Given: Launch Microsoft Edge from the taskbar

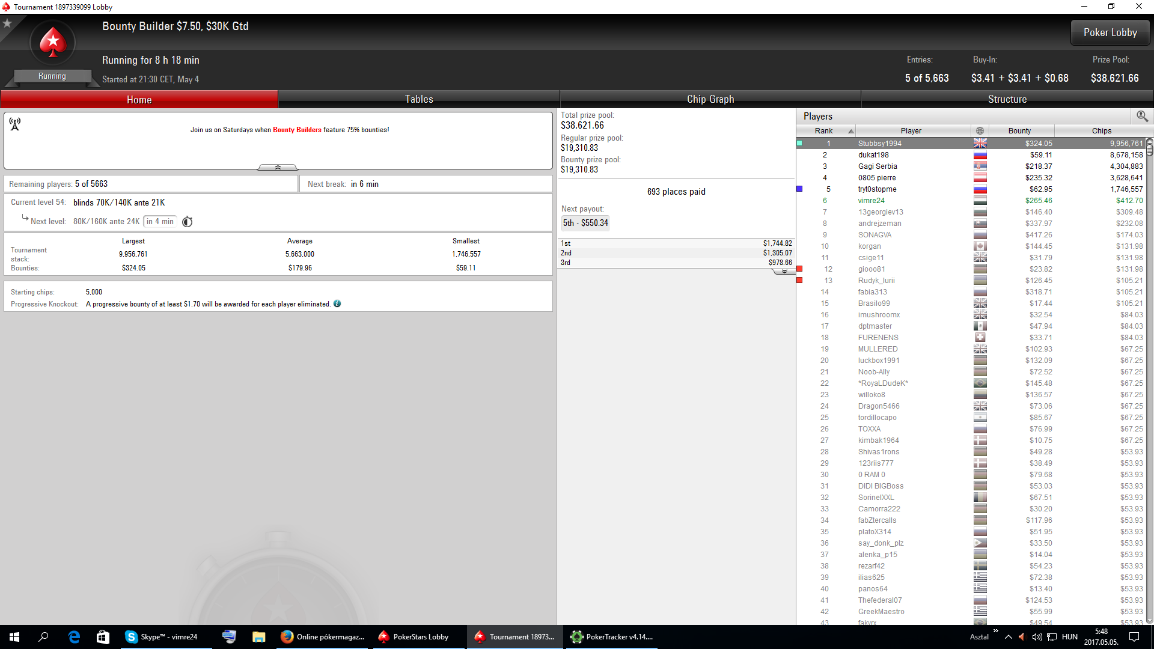Looking at the screenshot, I should click(74, 637).
